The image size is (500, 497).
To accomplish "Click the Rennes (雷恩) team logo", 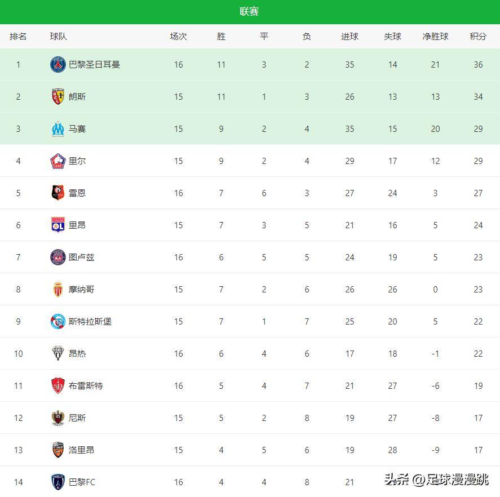I will (x=58, y=193).
